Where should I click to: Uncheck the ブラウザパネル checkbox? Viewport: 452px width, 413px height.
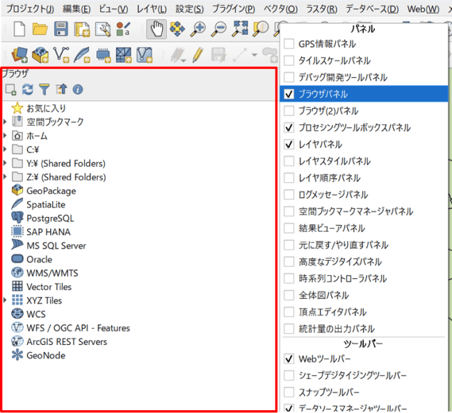point(289,94)
